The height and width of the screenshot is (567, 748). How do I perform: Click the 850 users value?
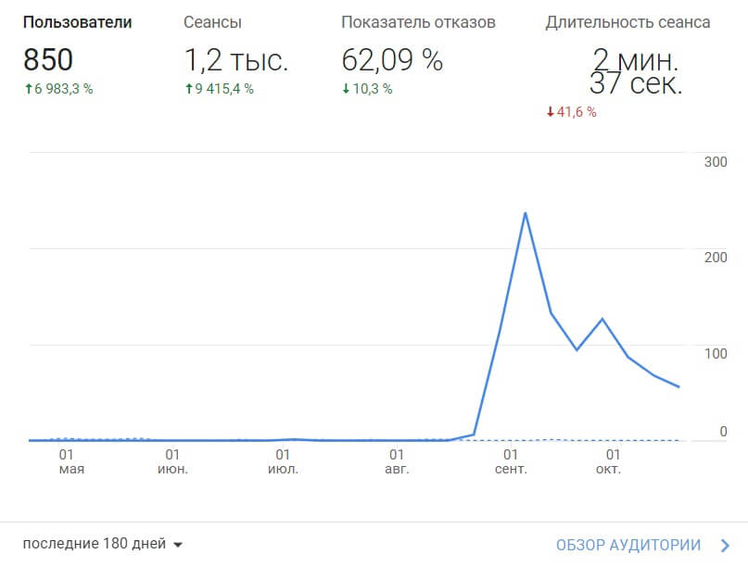tap(48, 60)
